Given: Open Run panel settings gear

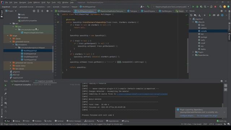Looking at the screenshot, I should point(222,81).
